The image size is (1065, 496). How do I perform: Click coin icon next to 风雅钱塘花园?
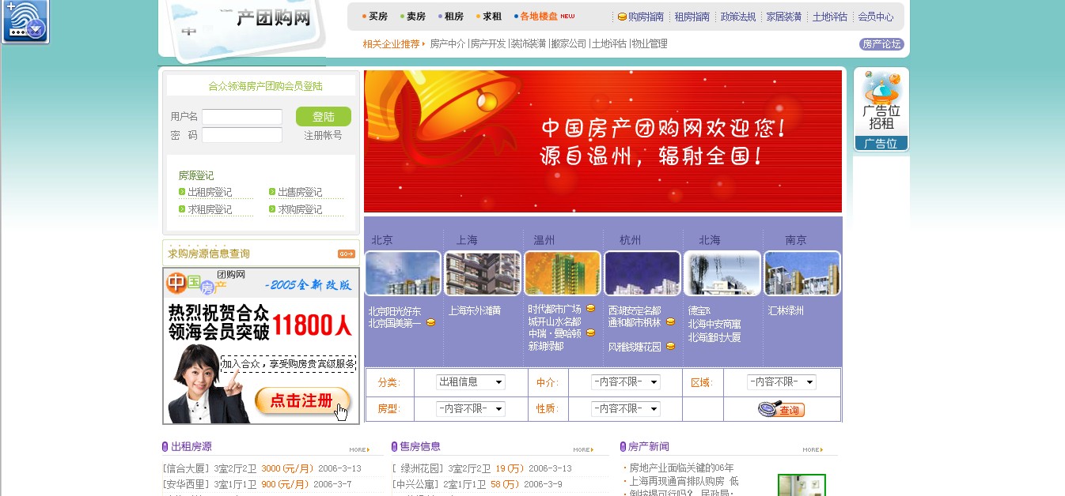(x=670, y=346)
